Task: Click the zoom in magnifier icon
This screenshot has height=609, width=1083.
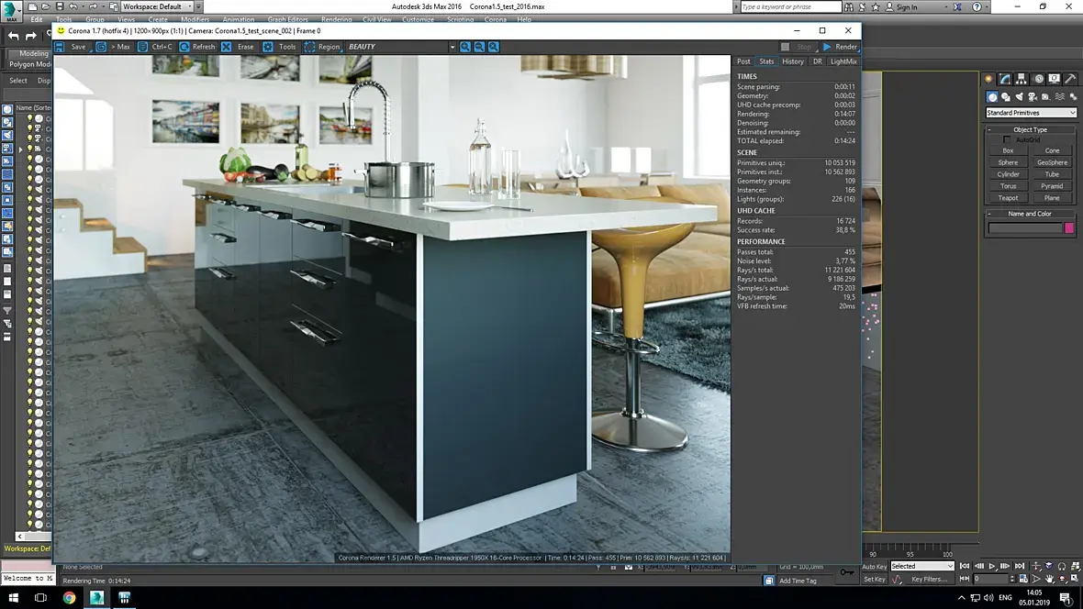Action: click(465, 47)
